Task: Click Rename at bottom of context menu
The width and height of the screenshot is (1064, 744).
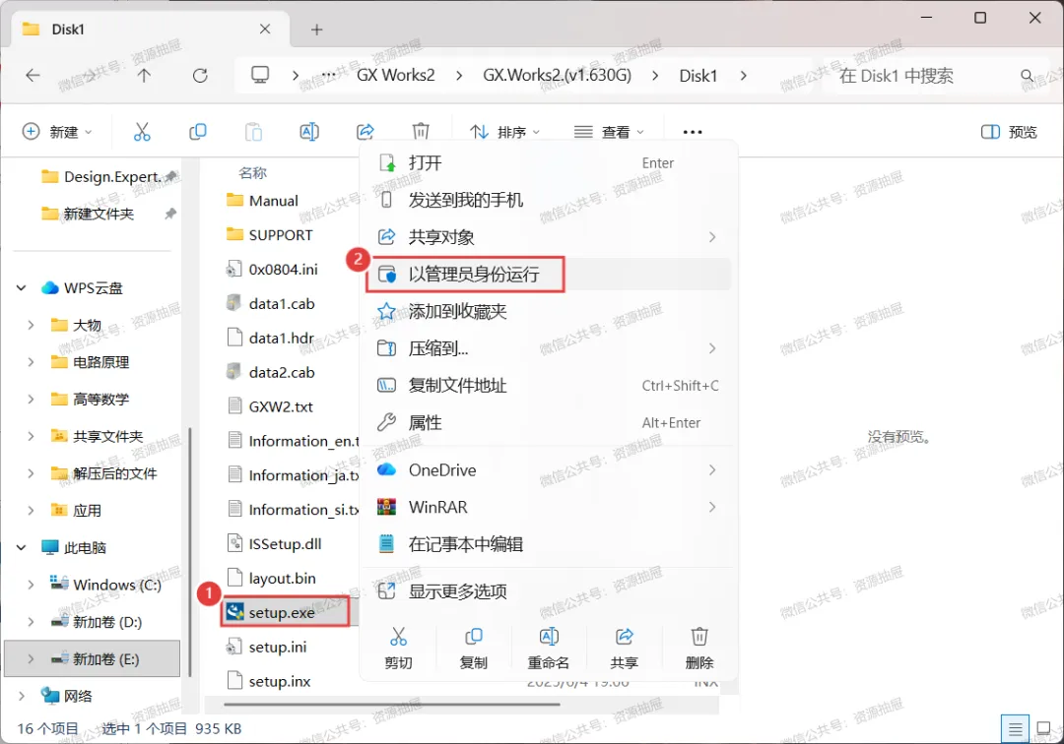Action: 549,648
